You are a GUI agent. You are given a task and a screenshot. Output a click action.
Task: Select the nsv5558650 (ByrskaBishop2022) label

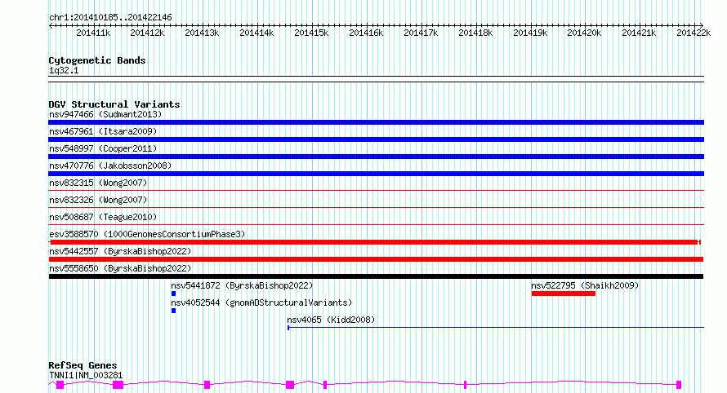(x=120, y=268)
